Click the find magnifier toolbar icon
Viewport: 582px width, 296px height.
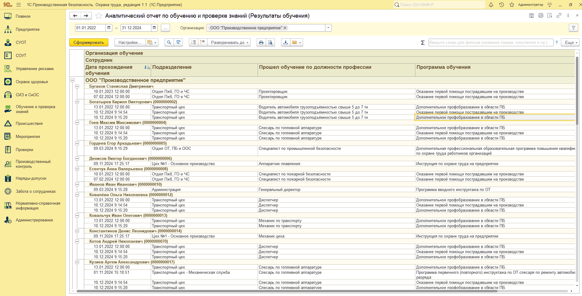(x=169, y=43)
